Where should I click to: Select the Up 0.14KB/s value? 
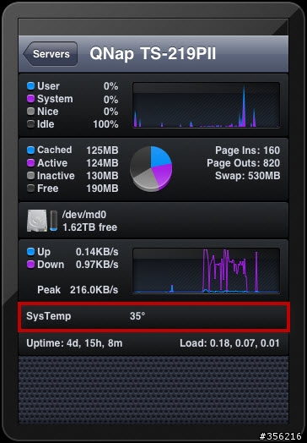coord(97,252)
